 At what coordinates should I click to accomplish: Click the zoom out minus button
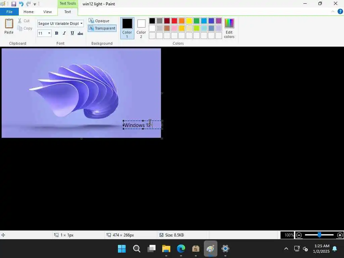(x=299, y=235)
